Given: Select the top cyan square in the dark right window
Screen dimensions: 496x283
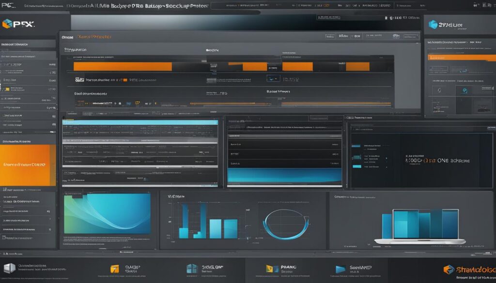Looking at the screenshot, I should tap(356, 146).
